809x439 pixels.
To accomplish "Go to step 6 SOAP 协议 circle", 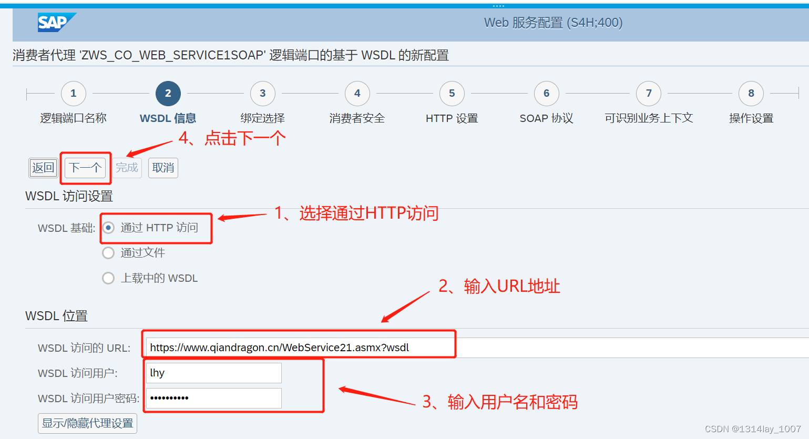I will pyautogui.click(x=547, y=94).
